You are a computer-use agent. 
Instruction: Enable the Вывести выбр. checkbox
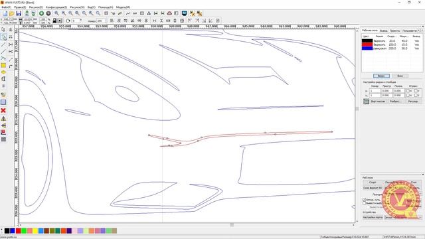pyautogui.click(x=365, y=203)
